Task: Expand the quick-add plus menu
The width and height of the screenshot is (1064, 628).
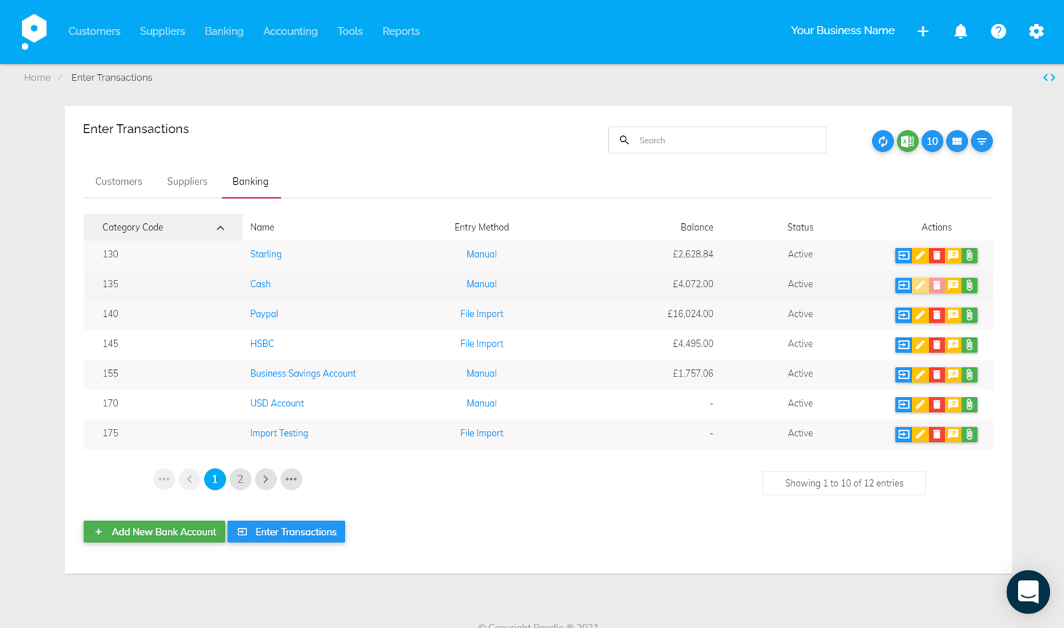Action: click(922, 31)
